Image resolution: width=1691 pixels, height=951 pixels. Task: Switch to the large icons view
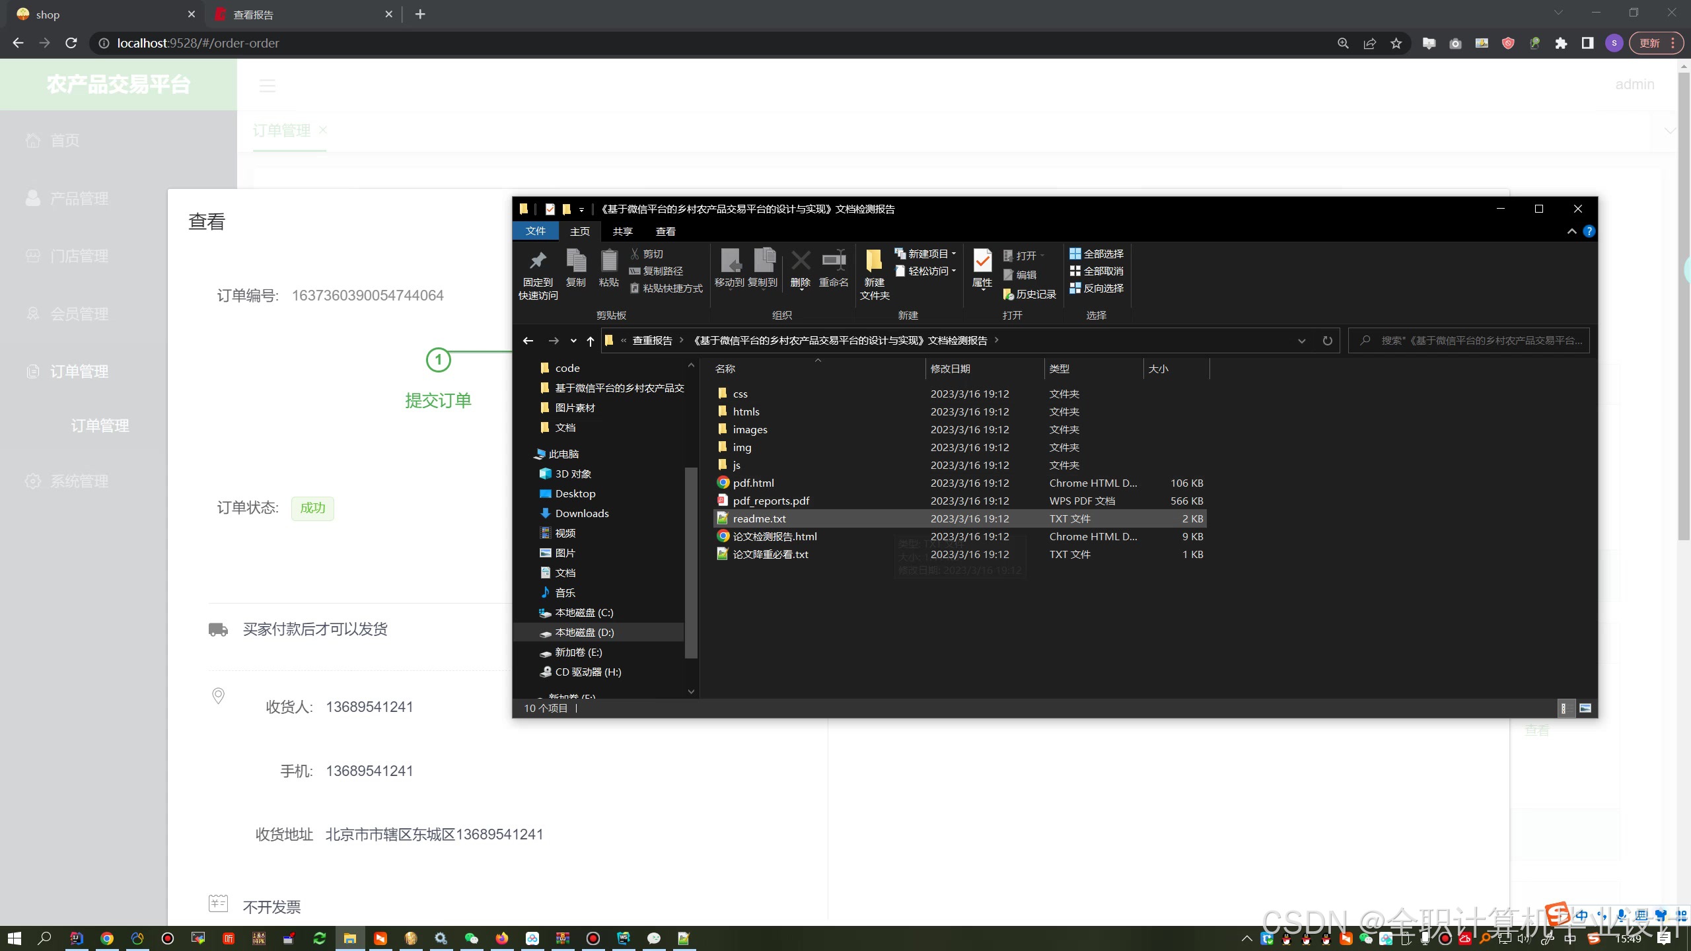tap(1585, 708)
